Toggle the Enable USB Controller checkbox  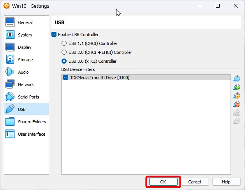click(x=54, y=35)
